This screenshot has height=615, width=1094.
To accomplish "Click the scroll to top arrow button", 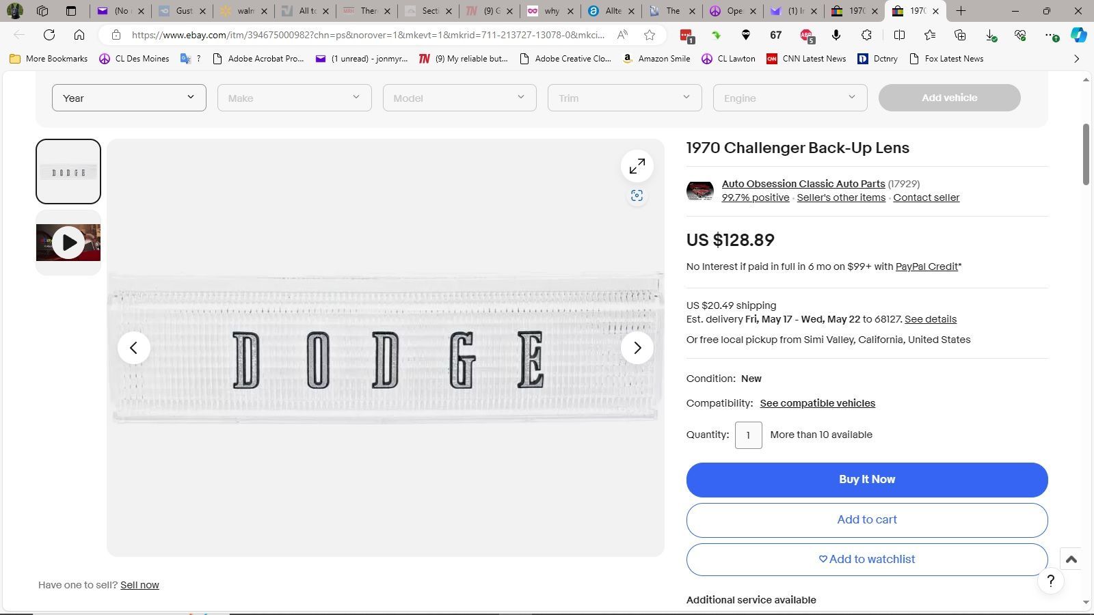I will pyautogui.click(x=1071, y=559).
